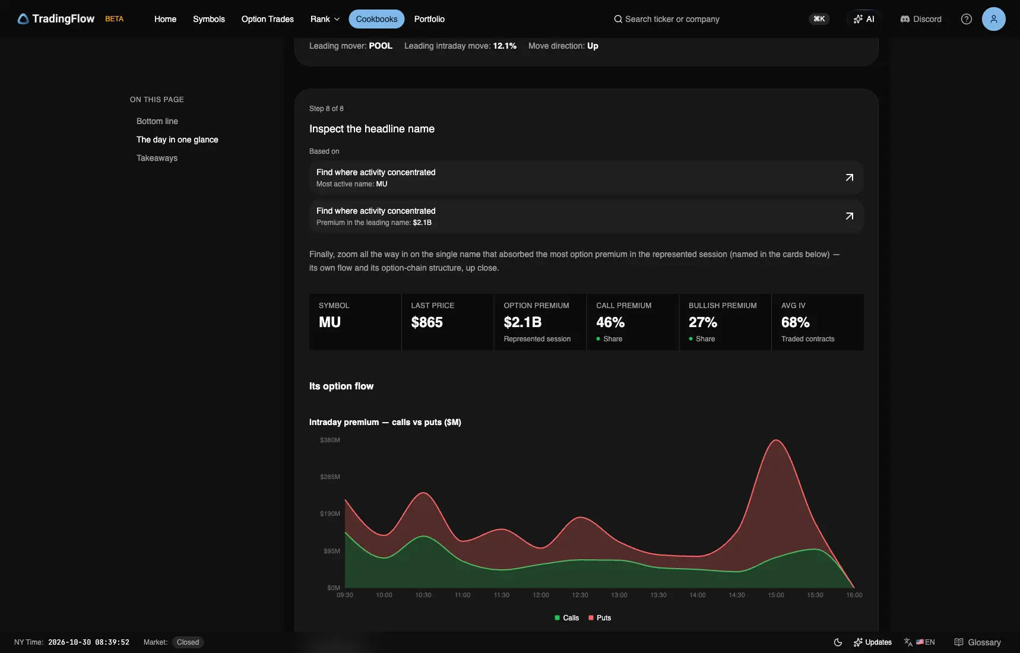Click the TradingFlow logo icon
Screen dimensions: 1020x653
pyautogui.click(x=23, y=19)
